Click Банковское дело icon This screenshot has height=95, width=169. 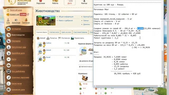pyautogui.click(x=8, y=89)
